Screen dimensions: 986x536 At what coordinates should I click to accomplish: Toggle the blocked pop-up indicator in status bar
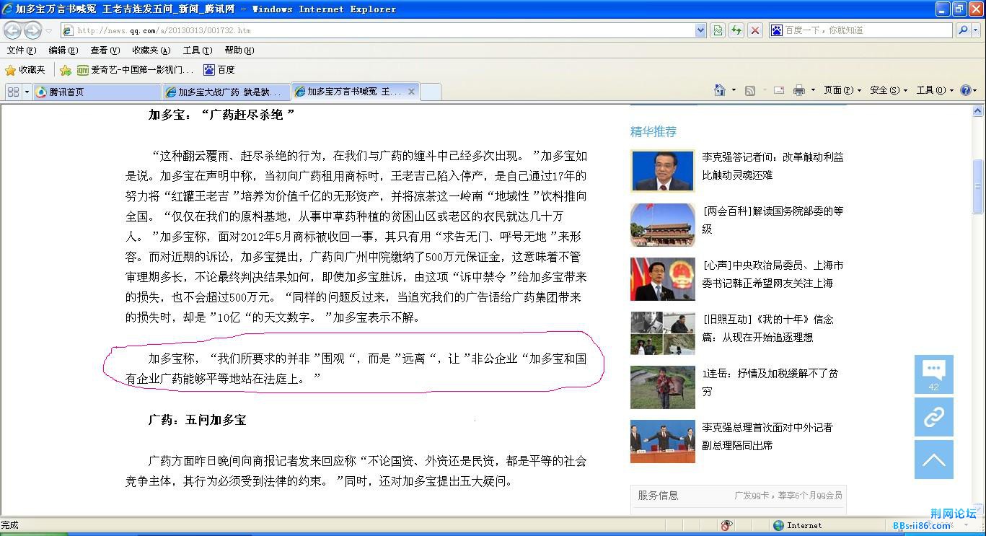pos(727,525)
